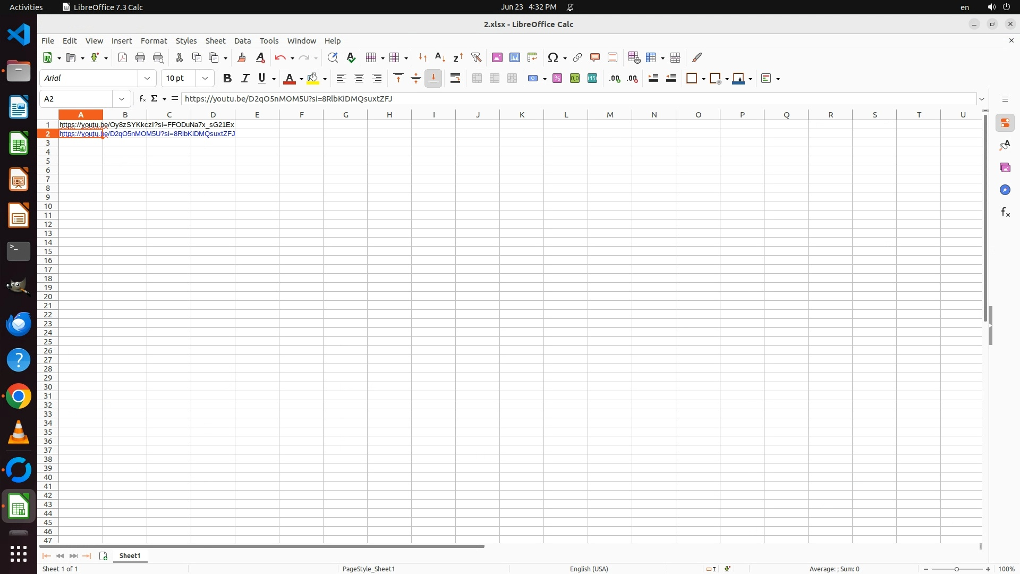Expand the font name dropdown

(147, 78)
